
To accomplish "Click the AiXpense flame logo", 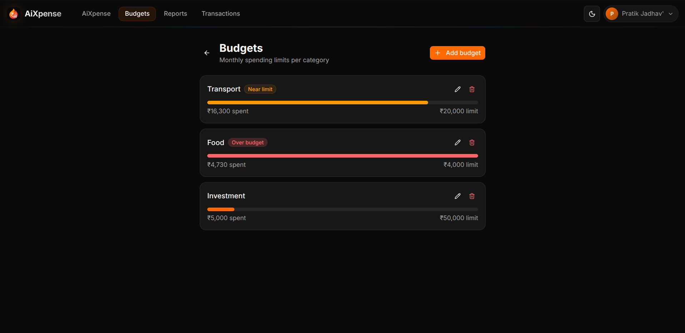I will point(14,14).
